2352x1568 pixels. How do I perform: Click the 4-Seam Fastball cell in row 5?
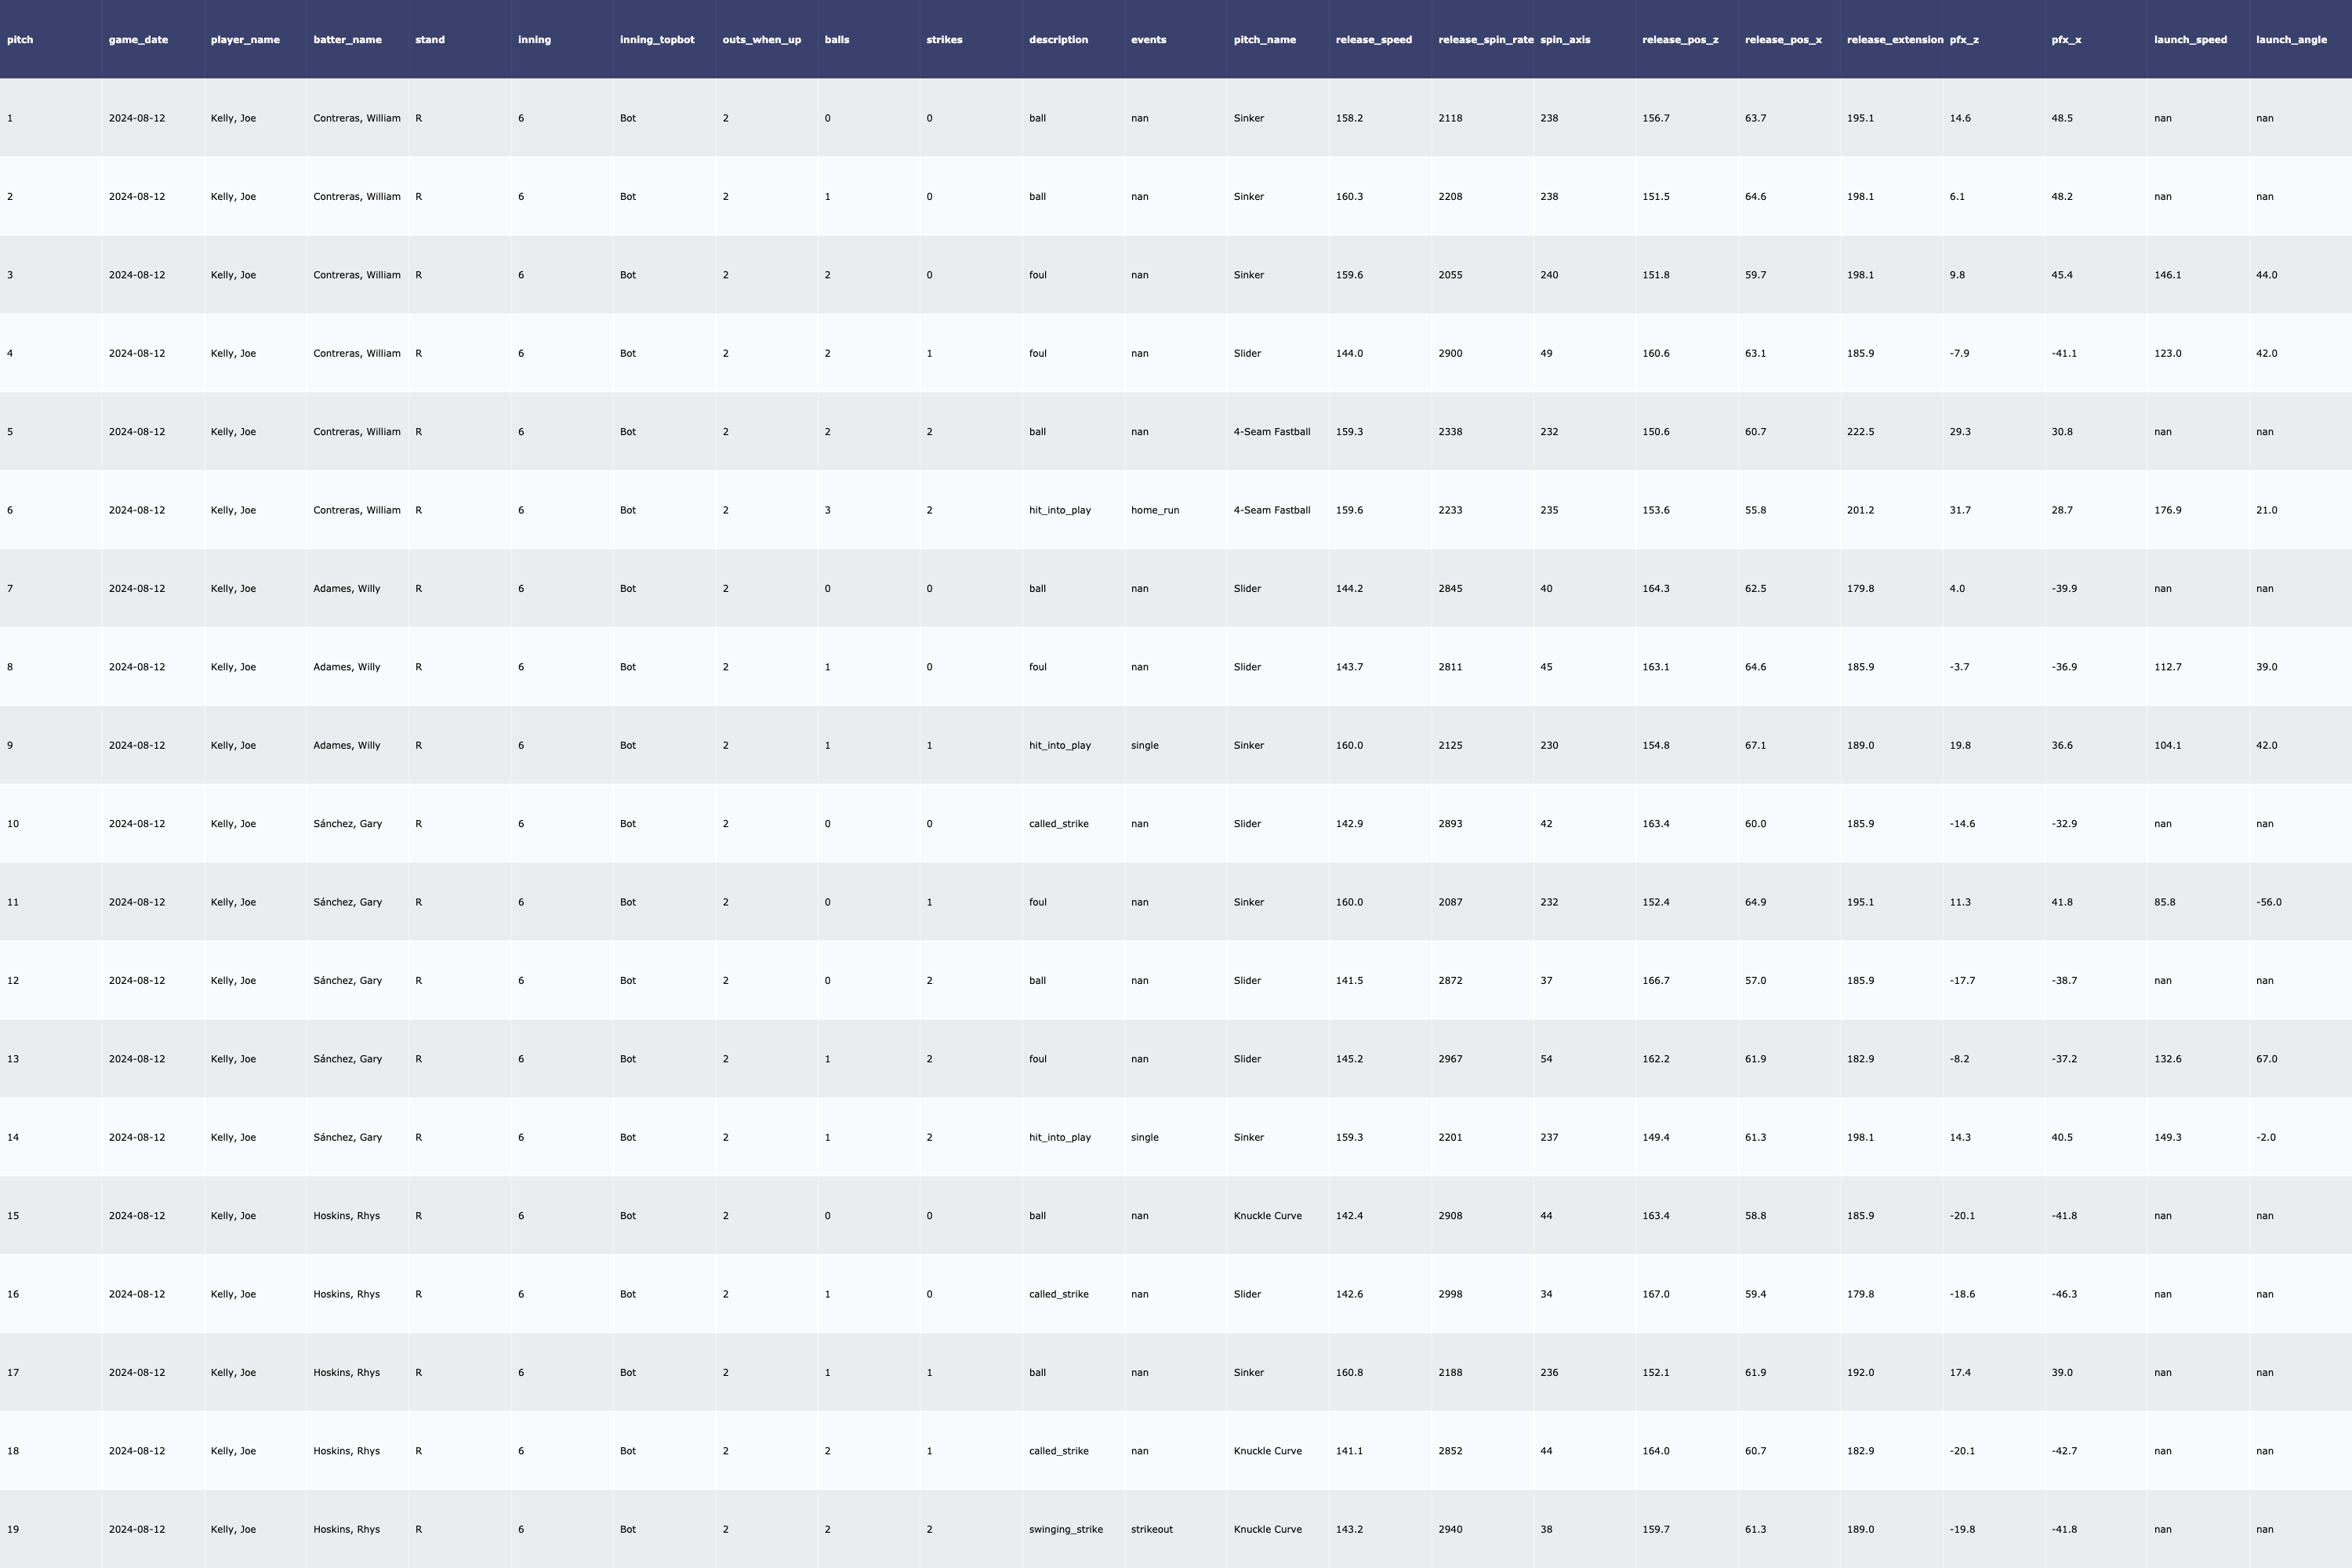(x=1271, y=432)
